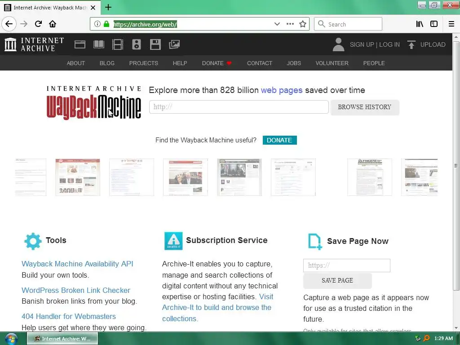Click the Internet Archive logo
The width and height of the screenshot is (460, 345).
34,44
